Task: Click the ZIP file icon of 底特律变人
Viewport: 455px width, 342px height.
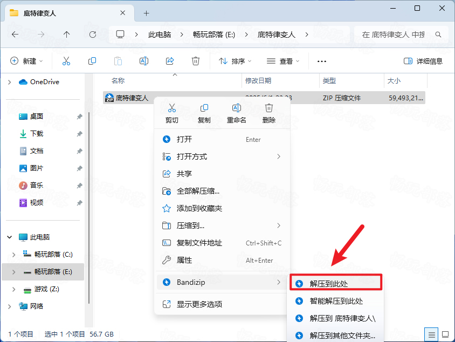Action: click(x=109, y=98)
